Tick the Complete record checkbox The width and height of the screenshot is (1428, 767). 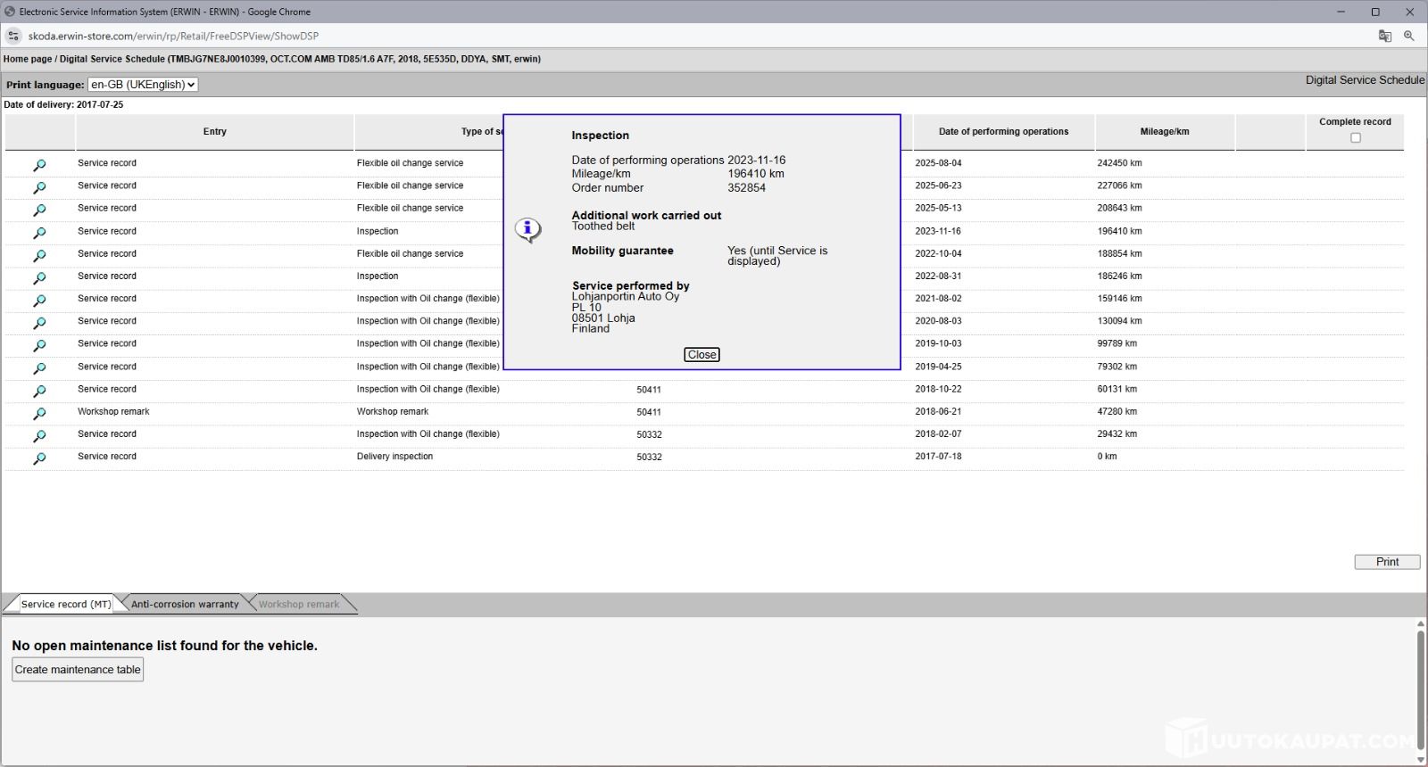pyautogui.click(x=1355, y=137)
